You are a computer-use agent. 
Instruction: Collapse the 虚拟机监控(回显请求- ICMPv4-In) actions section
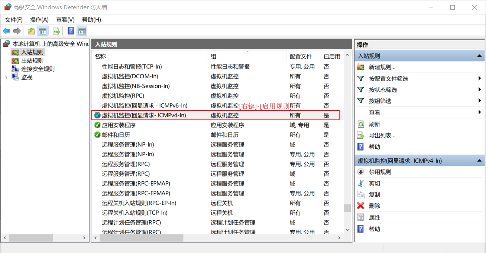[480, 161]
